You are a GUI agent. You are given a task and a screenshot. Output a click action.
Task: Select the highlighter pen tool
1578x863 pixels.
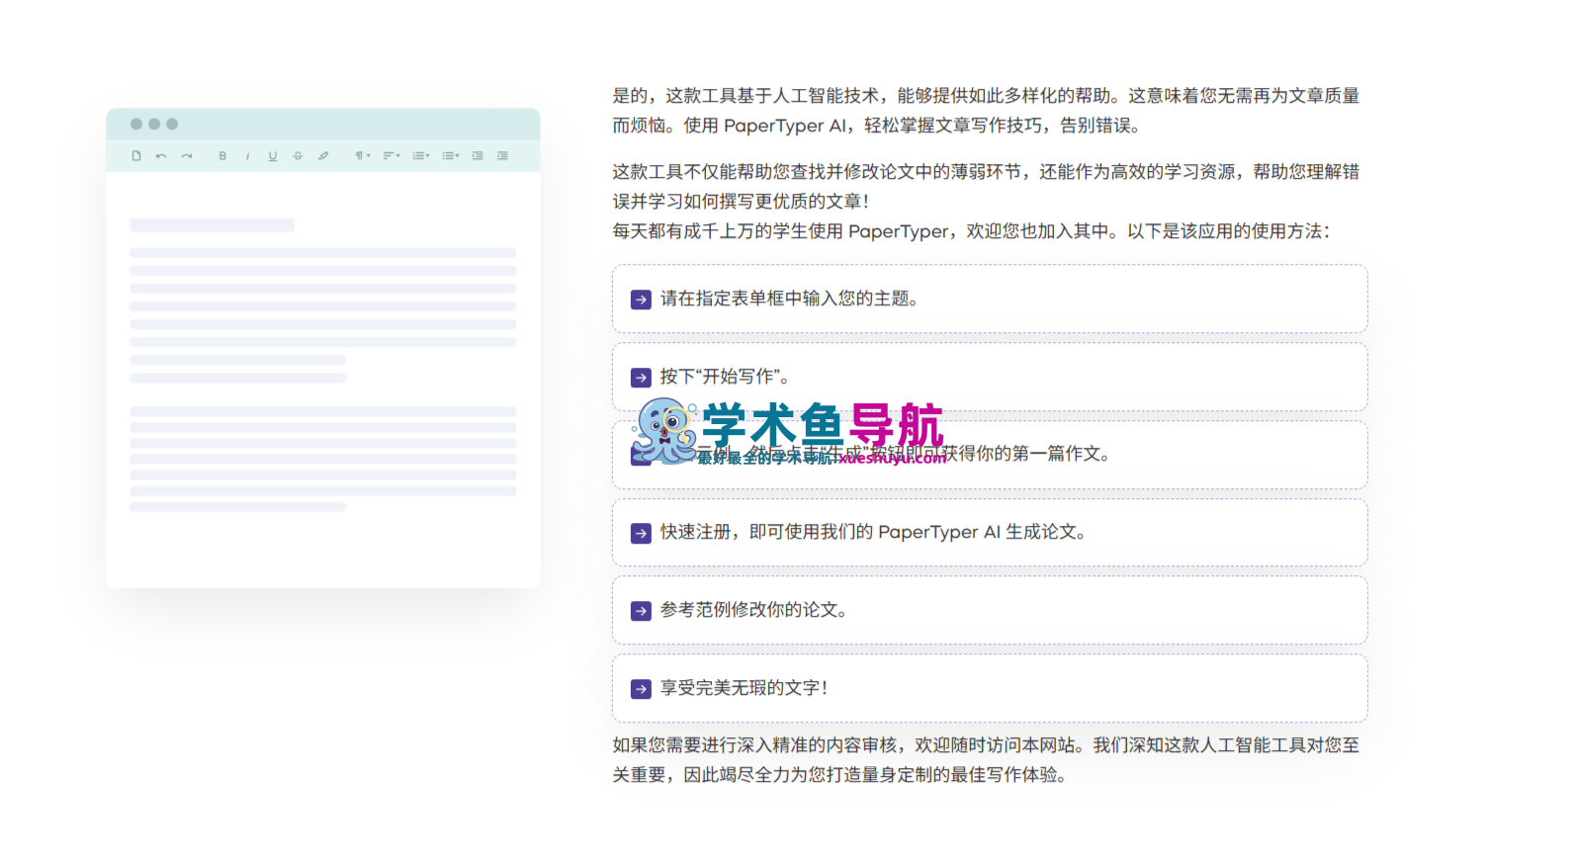click(323, 156)
